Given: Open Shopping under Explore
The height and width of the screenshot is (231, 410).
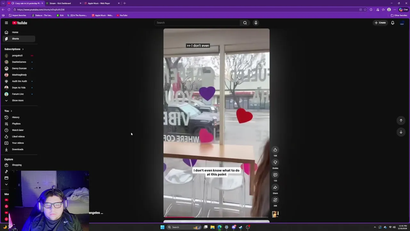Looking at the screenshot, I should coord(19,165).
